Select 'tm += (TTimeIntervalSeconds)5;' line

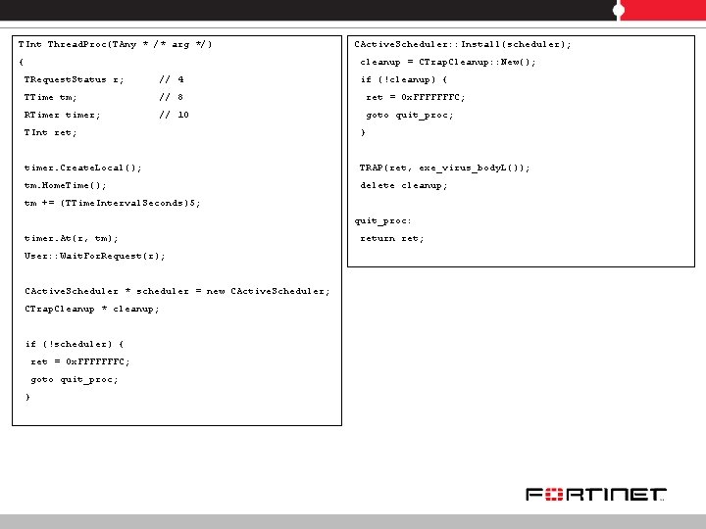(112, 203)
